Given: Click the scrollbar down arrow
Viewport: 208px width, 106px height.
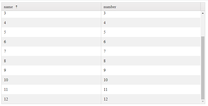Looking at the screenshot, I should point(203,101).
